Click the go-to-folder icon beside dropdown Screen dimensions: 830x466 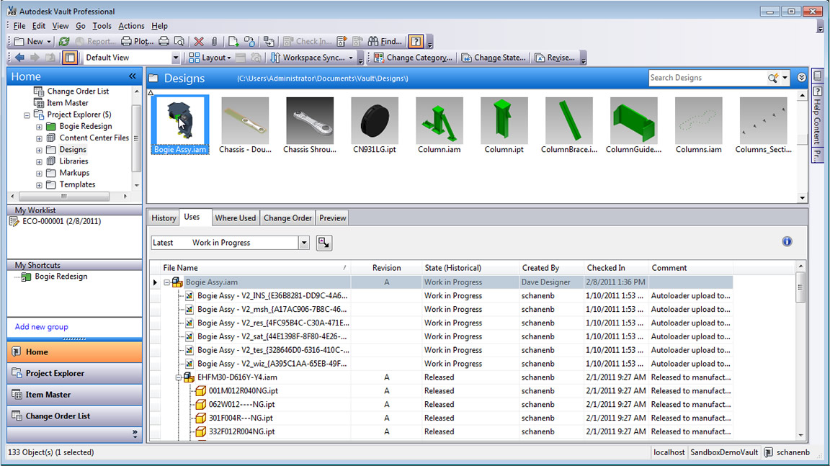click(323, 243)
